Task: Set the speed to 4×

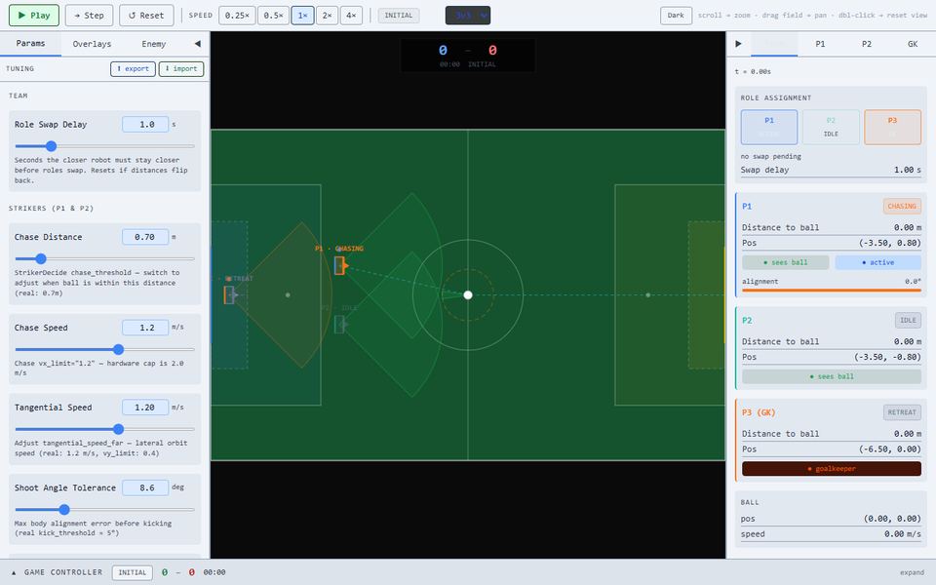Action: coord(351,15)
